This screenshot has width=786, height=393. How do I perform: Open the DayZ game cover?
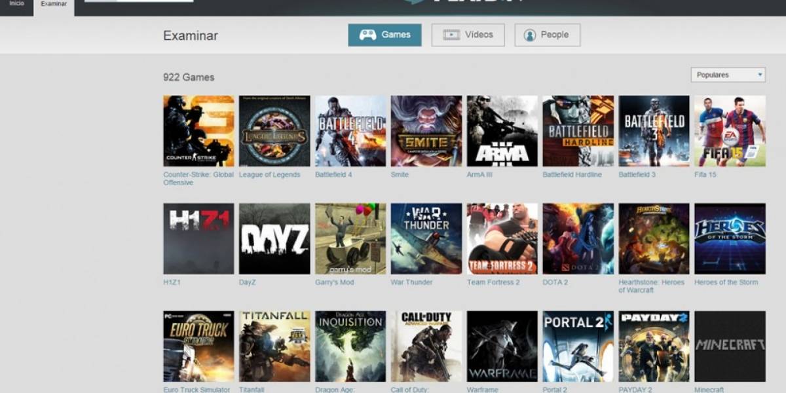click(274, 238)
